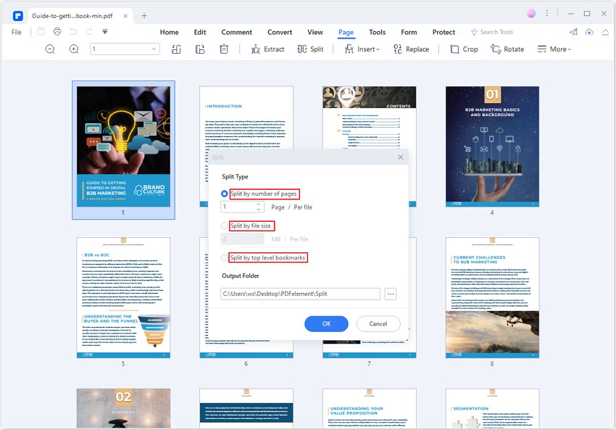
Task: Open the Split tool
Action: point(312,49)
